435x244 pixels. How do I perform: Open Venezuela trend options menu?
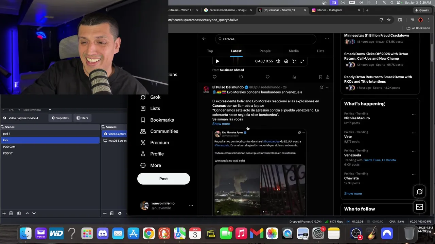click(414, 151)
